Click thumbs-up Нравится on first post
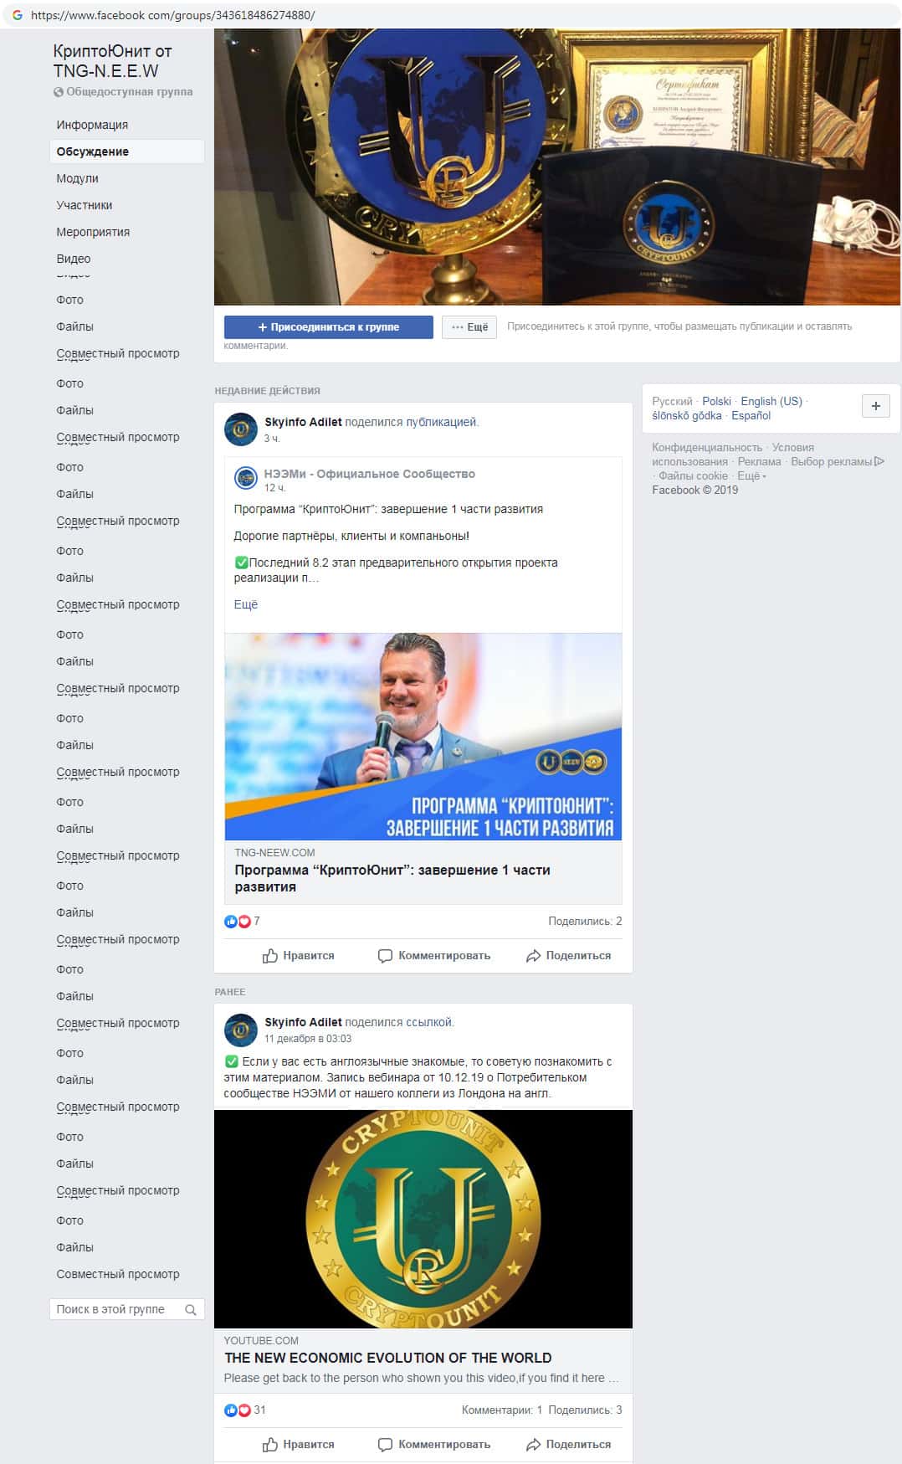This screenshot has height=1464, width=902. (298, 955)
